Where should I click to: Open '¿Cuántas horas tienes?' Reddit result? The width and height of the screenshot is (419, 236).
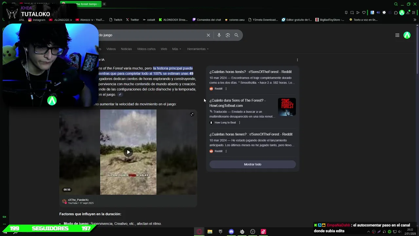251,134
